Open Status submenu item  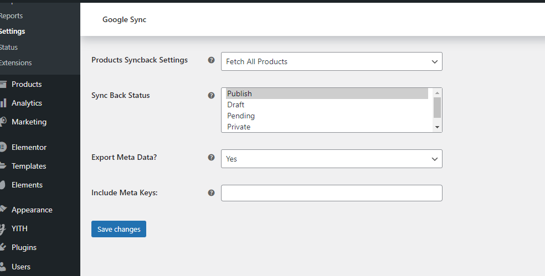[x=9, y=47]
